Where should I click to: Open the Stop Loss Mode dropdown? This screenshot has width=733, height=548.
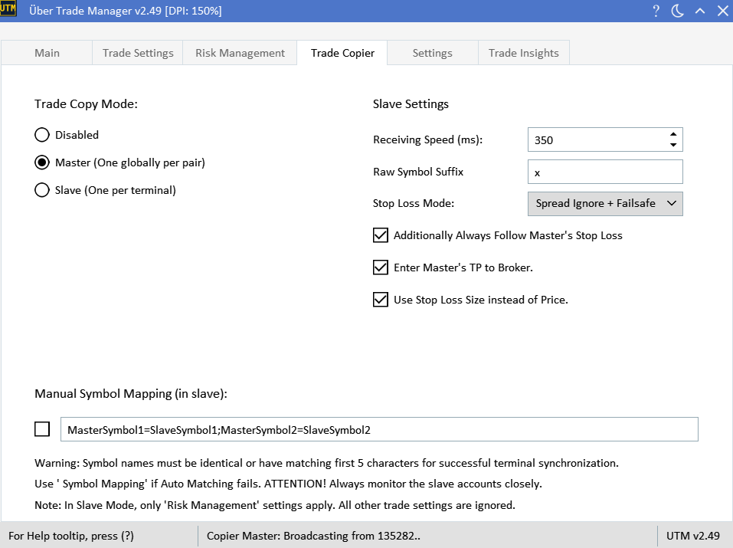(x=605, y=204)
